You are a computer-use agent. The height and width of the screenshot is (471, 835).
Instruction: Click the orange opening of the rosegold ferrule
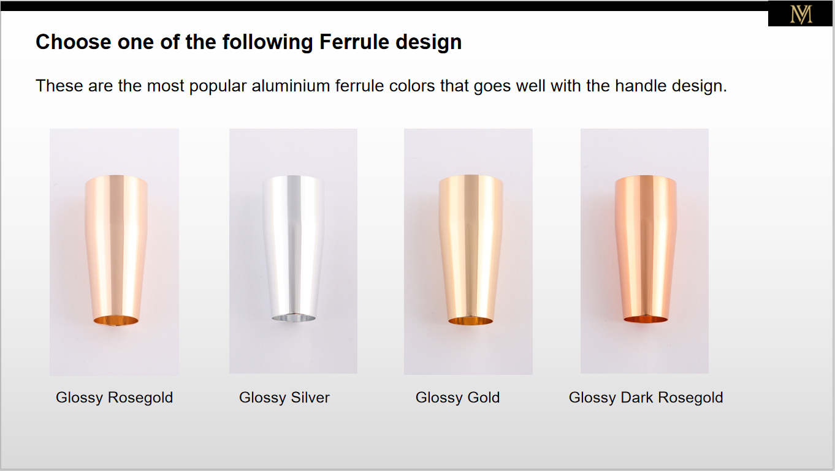[x=116, y=321]
